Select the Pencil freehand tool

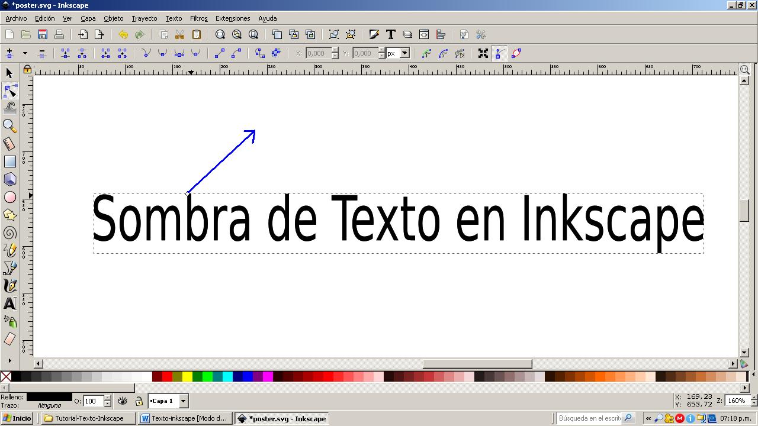point(9,250)
